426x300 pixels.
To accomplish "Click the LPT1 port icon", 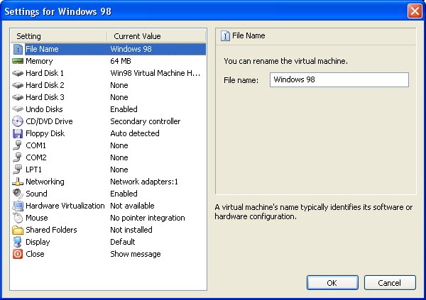I will coord(18,170).
